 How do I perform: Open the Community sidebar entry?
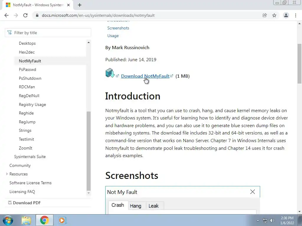tap(20, 165)
